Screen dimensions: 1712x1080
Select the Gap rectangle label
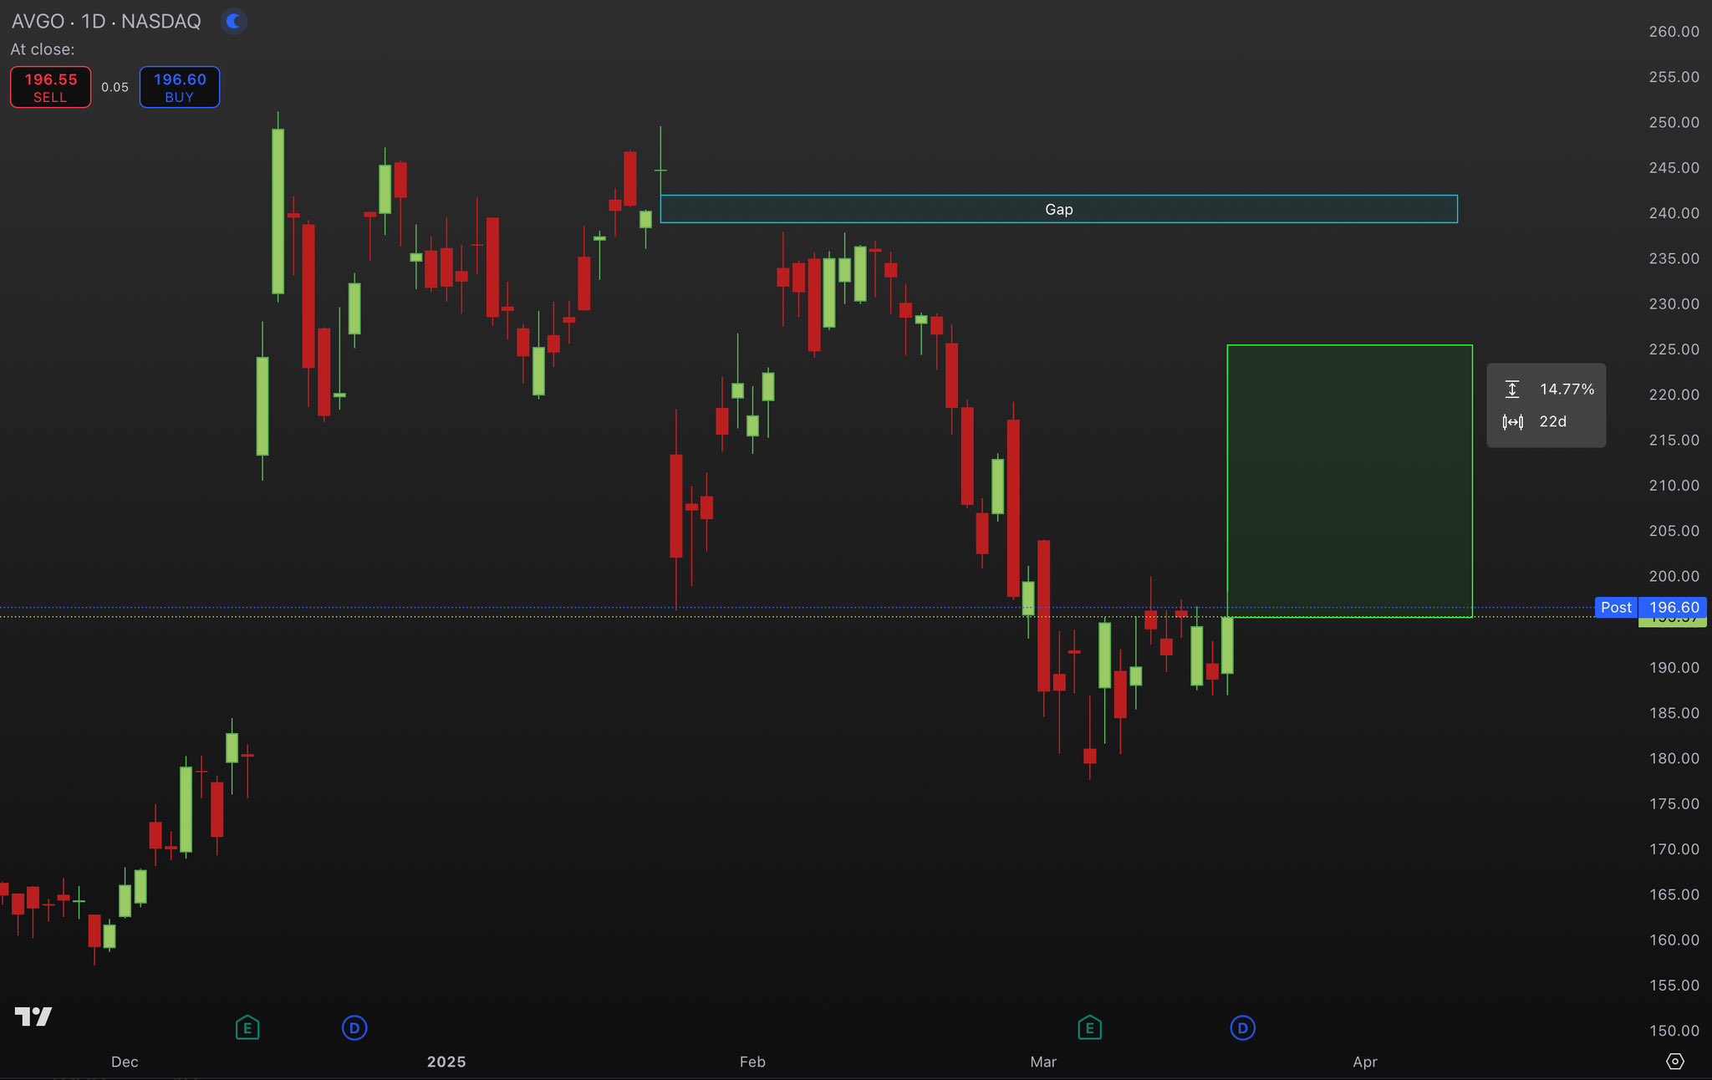coord(1058,209)
